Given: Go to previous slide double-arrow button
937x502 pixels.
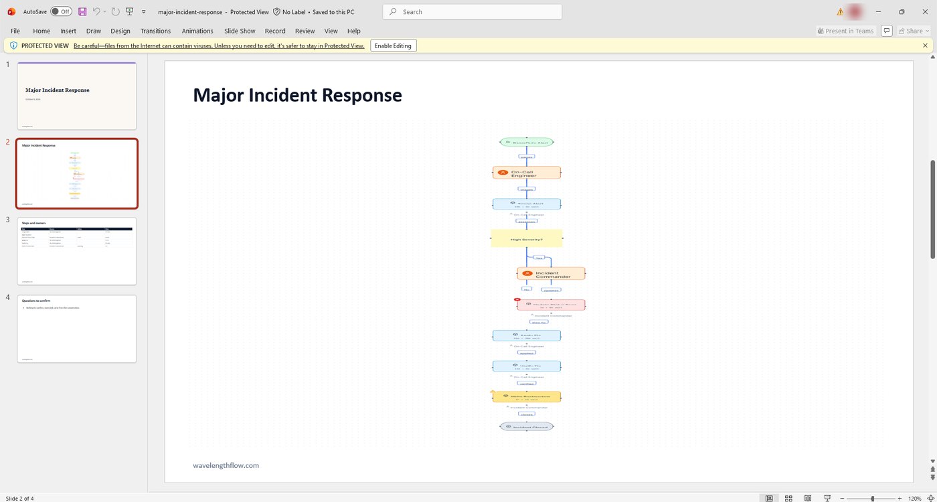Looking at the screenshot, I should 933,469.
